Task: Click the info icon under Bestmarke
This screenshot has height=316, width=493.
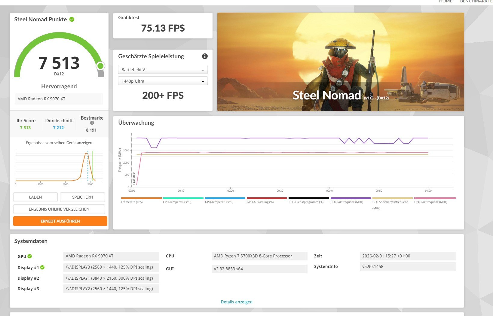Action: point(92,123)
